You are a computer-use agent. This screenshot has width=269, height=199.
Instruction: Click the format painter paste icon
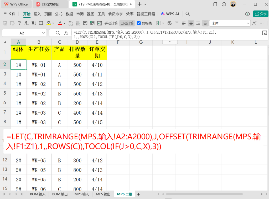(12, 23)
